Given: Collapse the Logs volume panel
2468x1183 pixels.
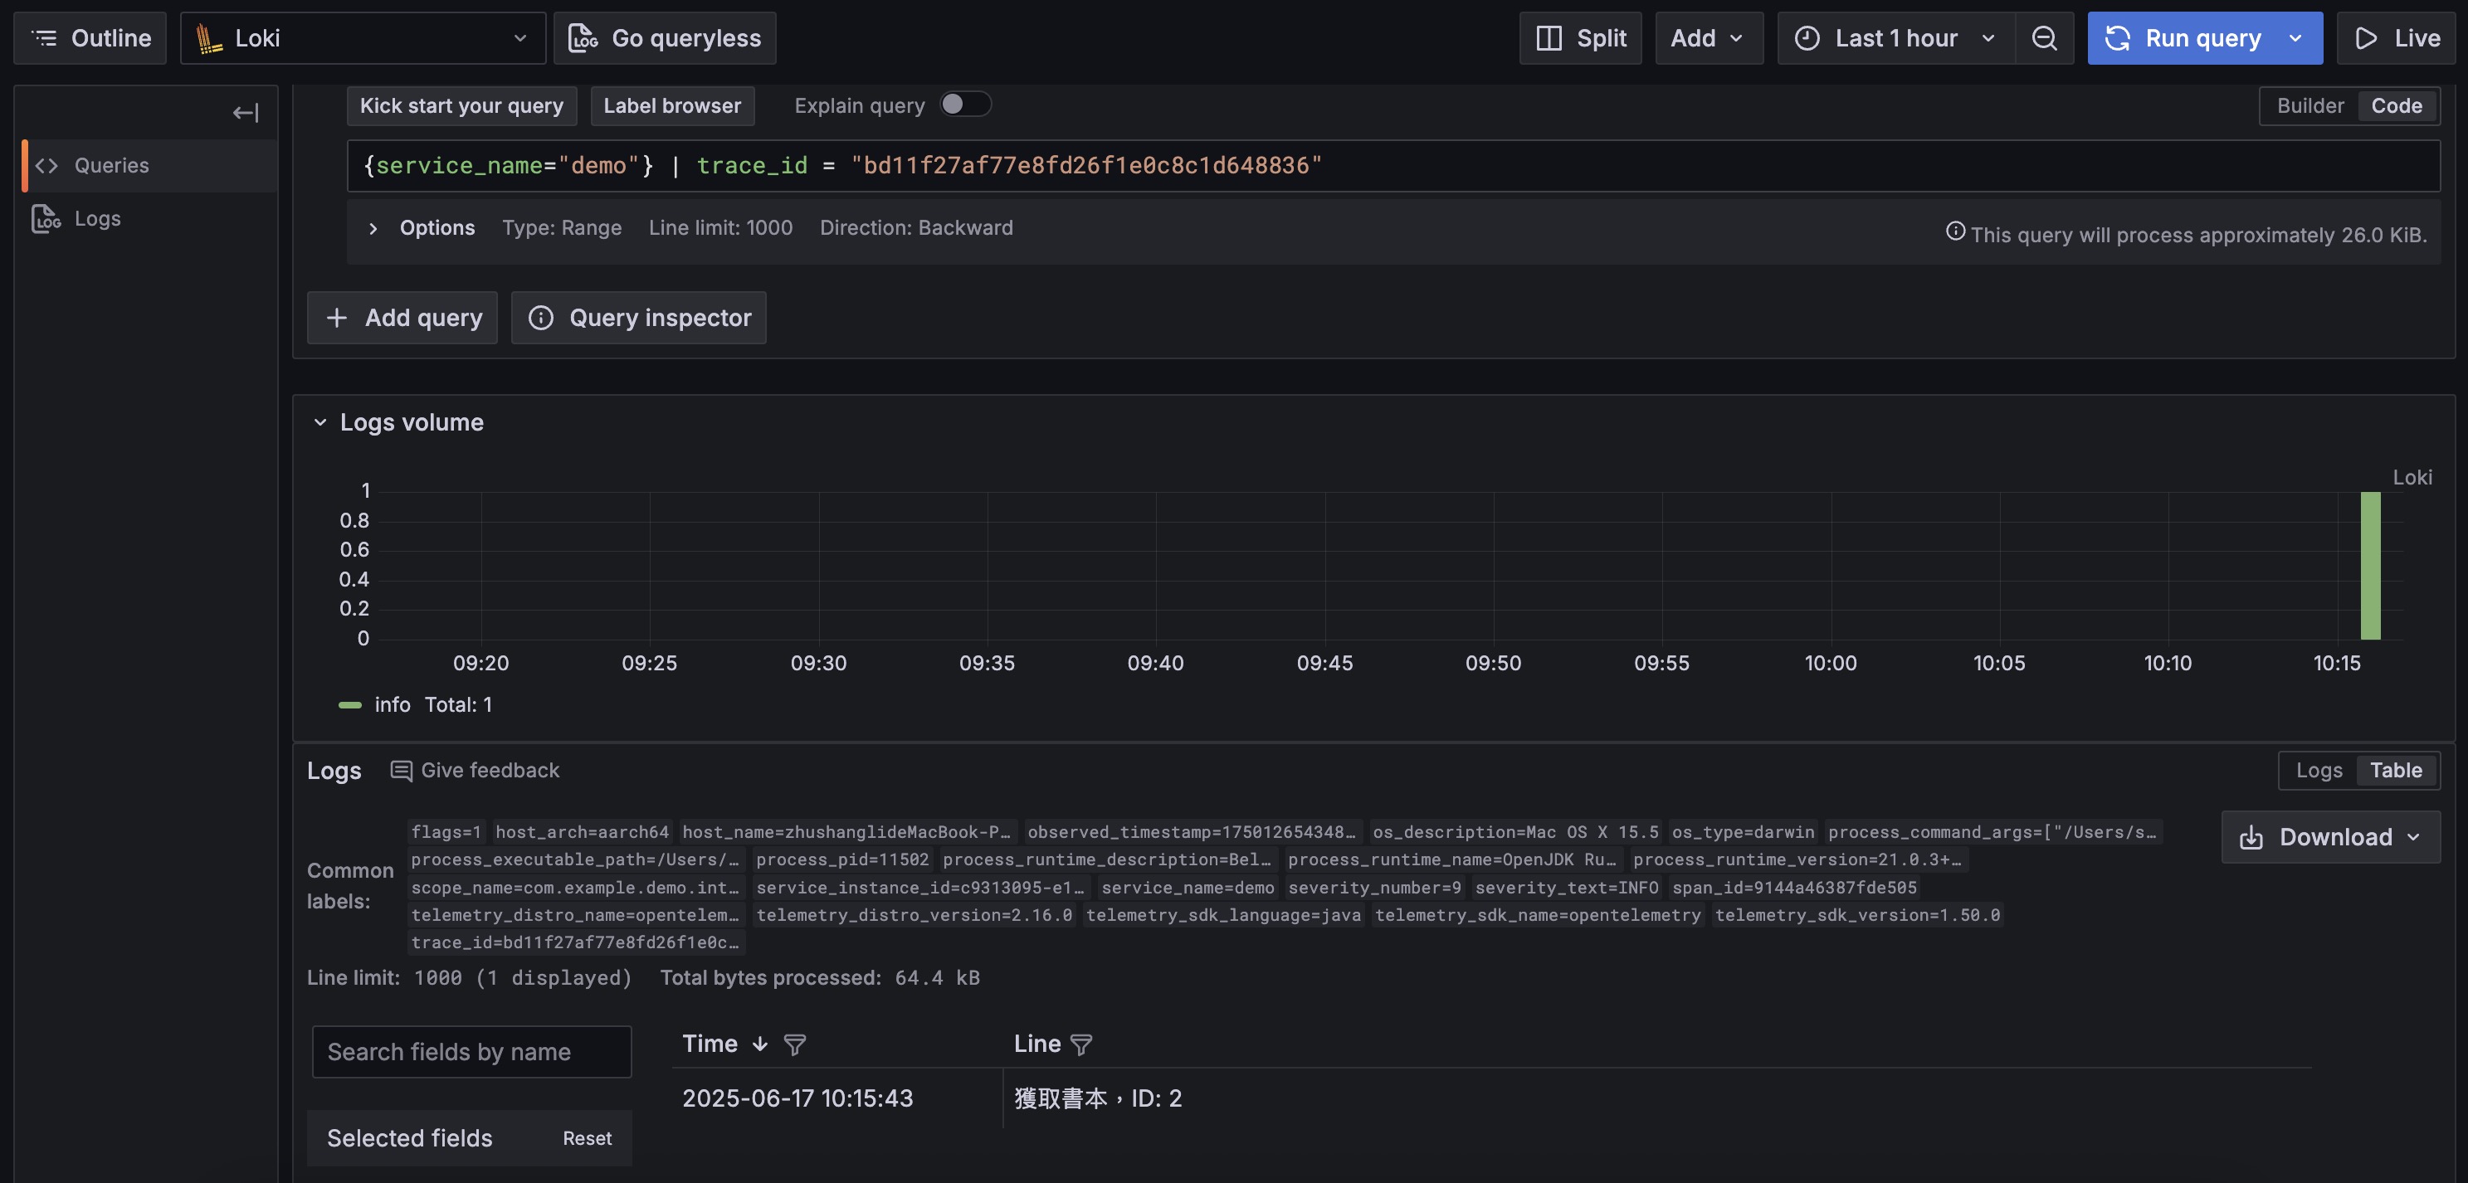Looking at the screenshot, I should pos(320,422).
